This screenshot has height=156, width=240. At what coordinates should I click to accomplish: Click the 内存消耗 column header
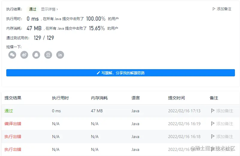click(99, 98)
